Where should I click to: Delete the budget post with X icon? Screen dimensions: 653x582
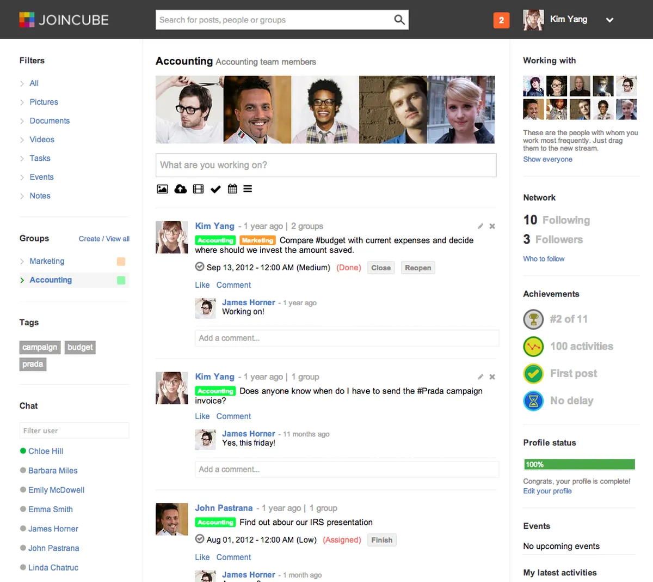492,226
